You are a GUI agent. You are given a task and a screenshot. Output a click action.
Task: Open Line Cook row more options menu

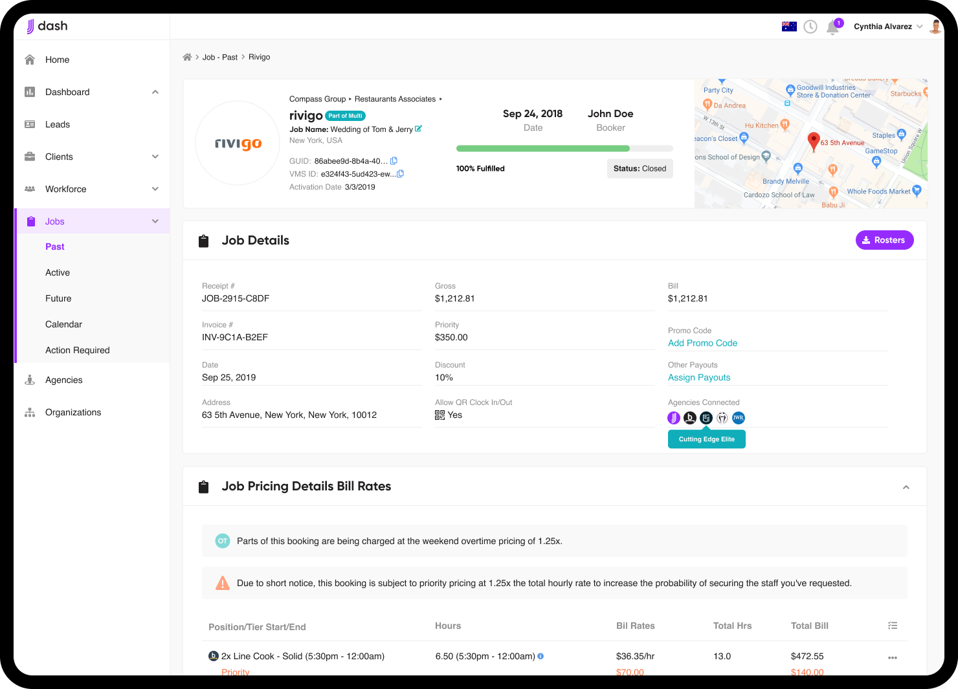893,658
